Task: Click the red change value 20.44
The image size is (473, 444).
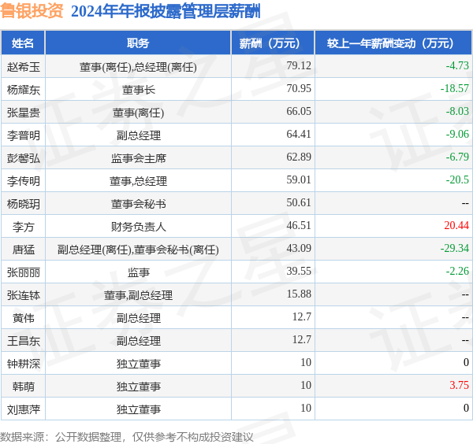Action: click(x=456, y=225)
